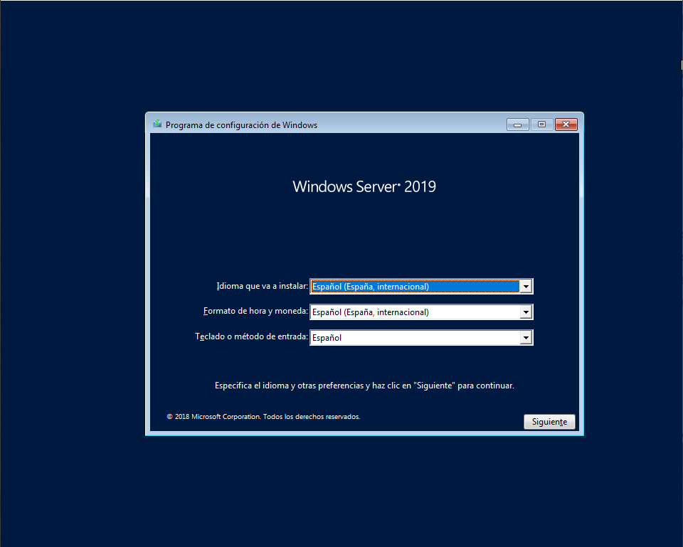Screen dimensions: 683x547
Task: Continue with the Siguiente button
Action: [x=549, y=422]
